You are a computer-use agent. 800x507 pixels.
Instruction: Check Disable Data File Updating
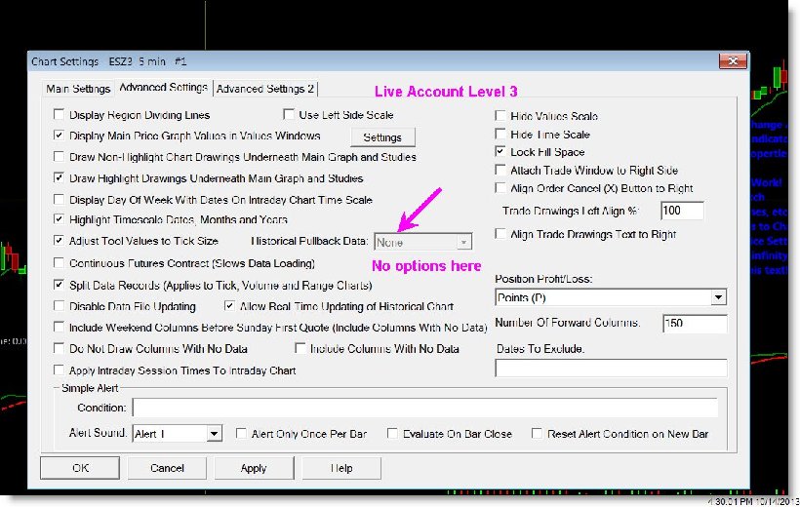[60, 306]
